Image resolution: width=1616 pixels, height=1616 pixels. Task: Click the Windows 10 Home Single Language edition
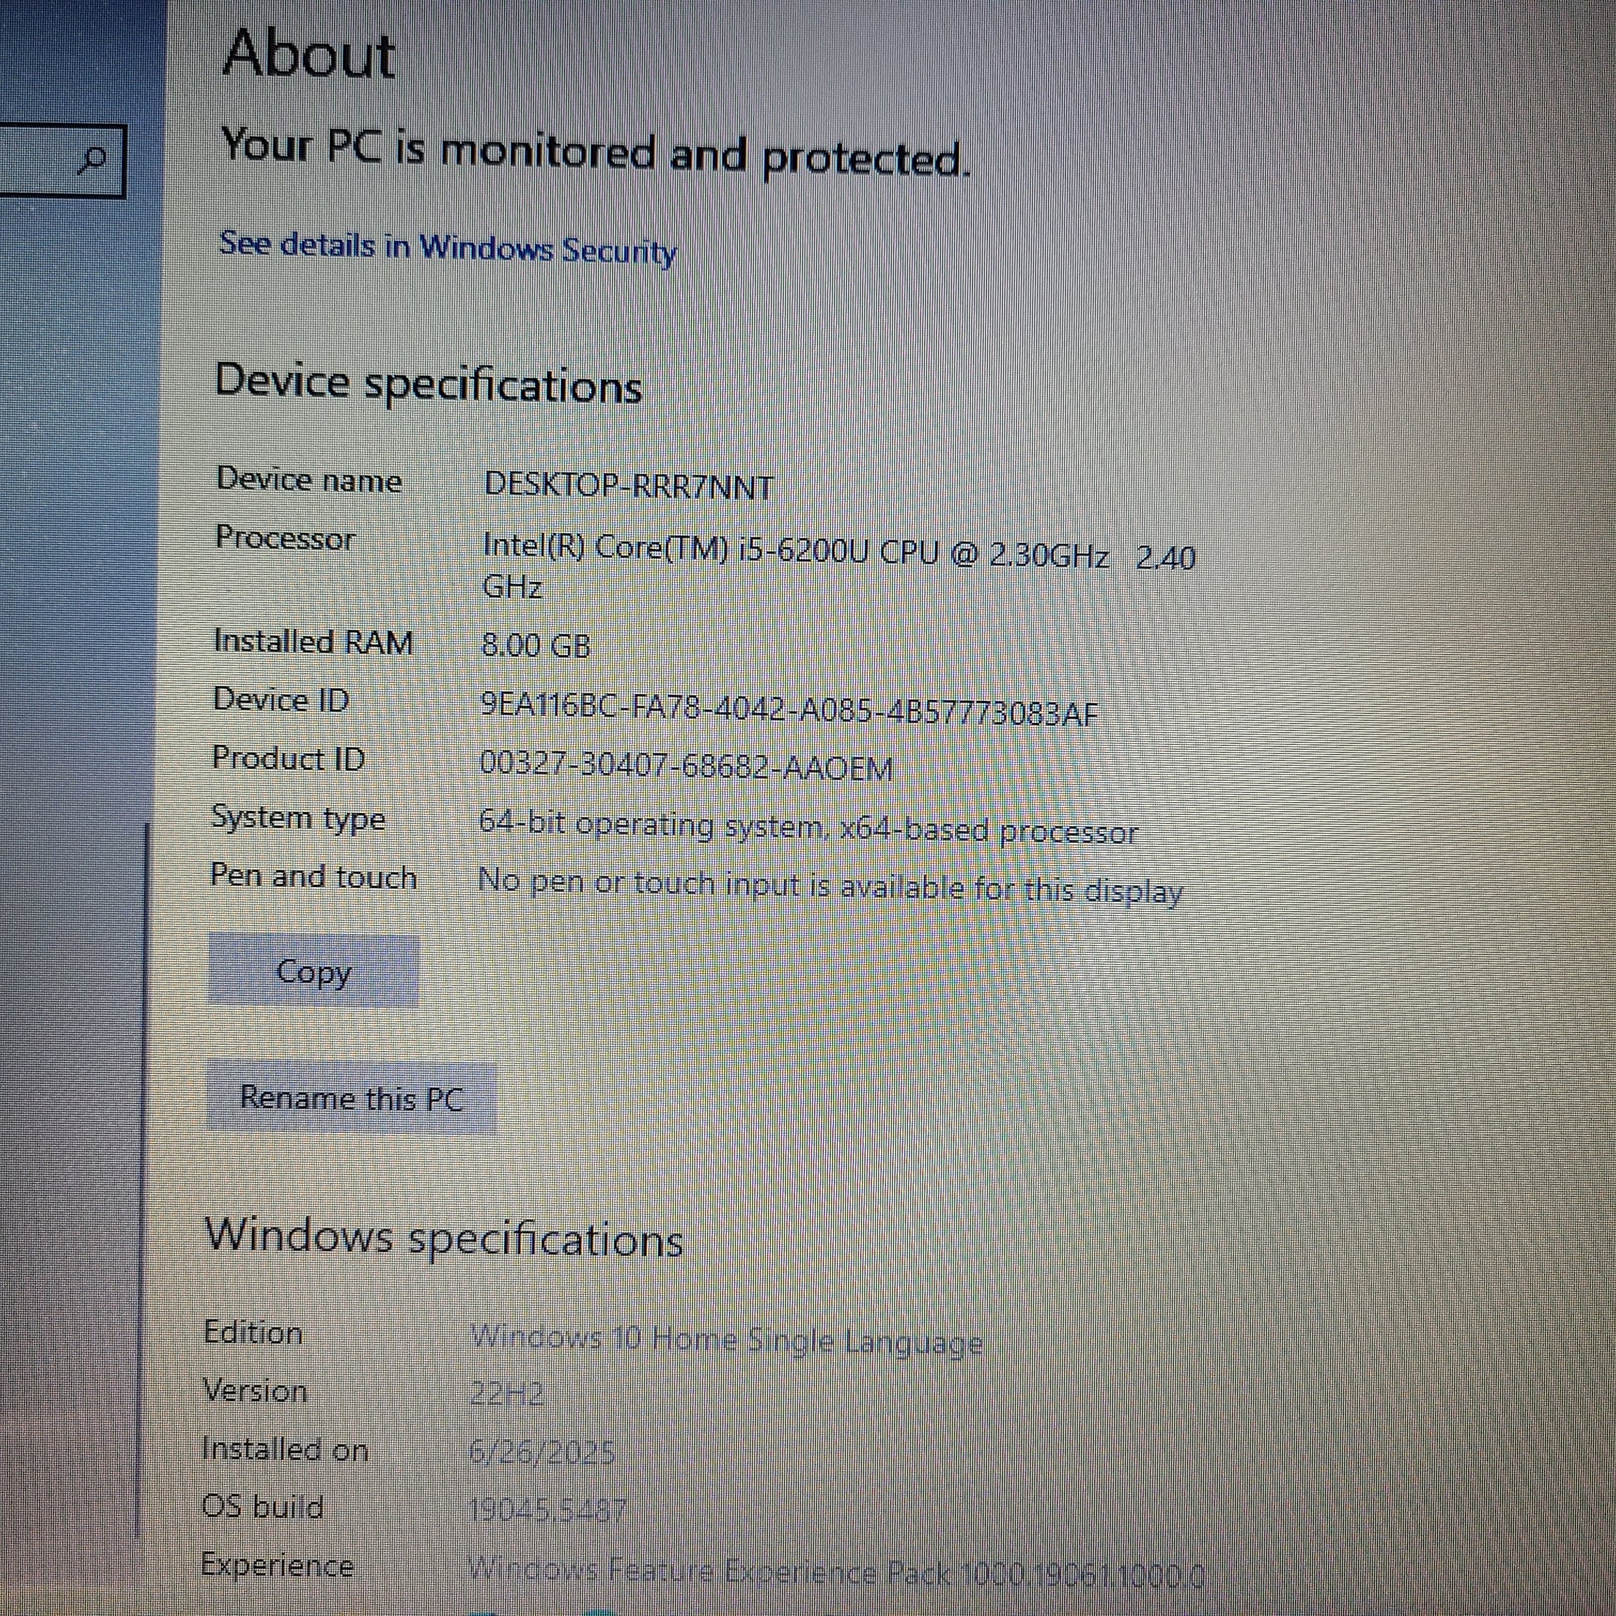[725, 1341]
